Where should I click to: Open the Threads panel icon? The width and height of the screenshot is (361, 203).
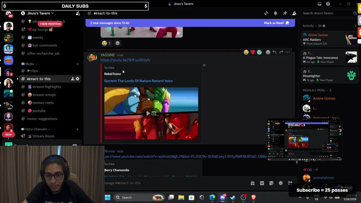(266, 13)
